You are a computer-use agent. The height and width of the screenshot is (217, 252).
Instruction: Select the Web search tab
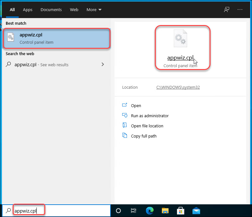[x=74, y=10]
